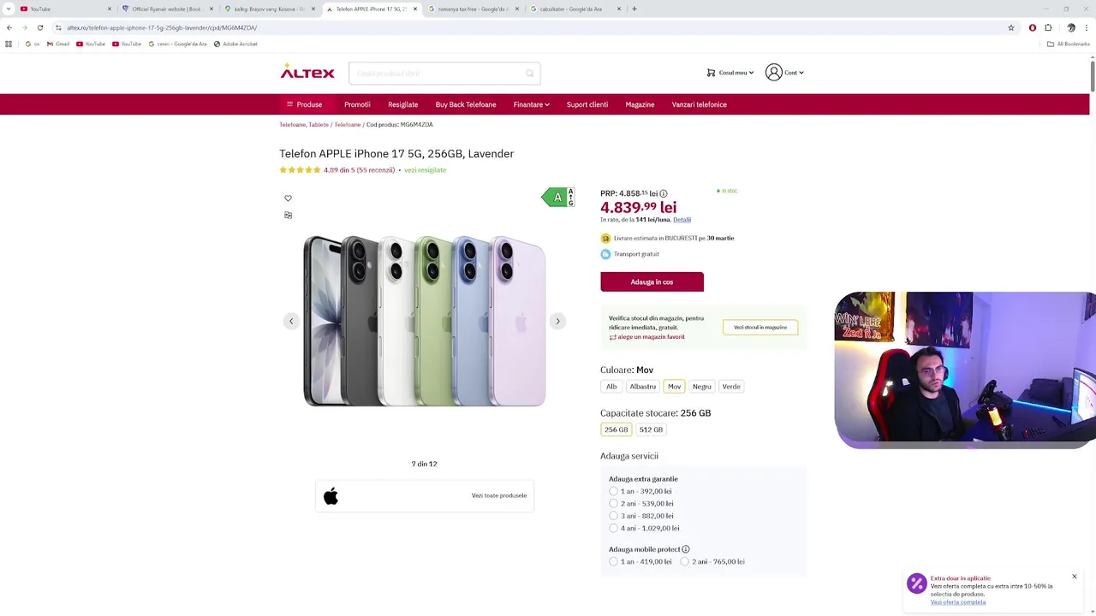Screen dimensions: 1096x616
Task: Click the Adauga in cos button
Action: coord(652,282)
